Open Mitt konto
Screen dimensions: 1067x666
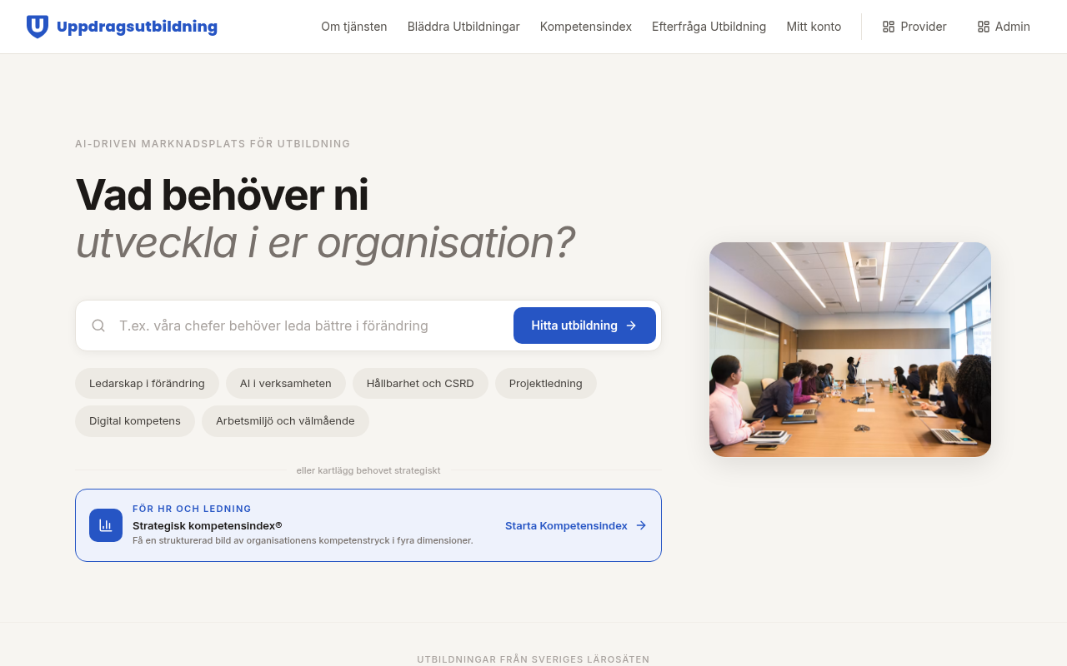pyautogui.click(x=814, y=27)
